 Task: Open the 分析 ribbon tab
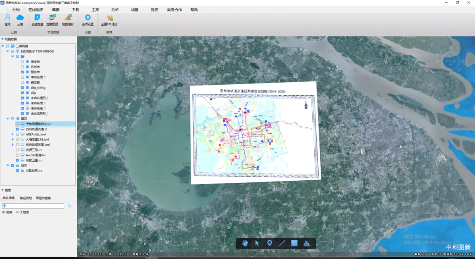[115, 10]
